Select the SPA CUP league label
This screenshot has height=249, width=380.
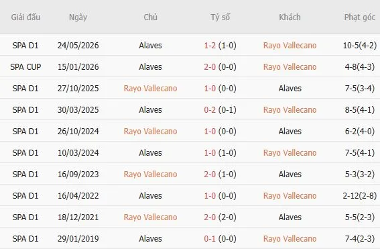[25, 66]
